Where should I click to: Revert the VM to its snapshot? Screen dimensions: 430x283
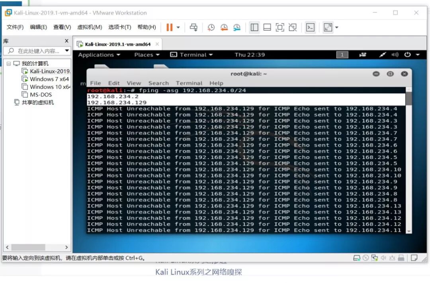click(x=224, y=27)
